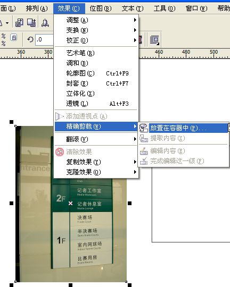The height and width of the screenshot is (287, 230).
Task: Click 完成编辑这一级(F) submenu item
Action: point(183,161)
